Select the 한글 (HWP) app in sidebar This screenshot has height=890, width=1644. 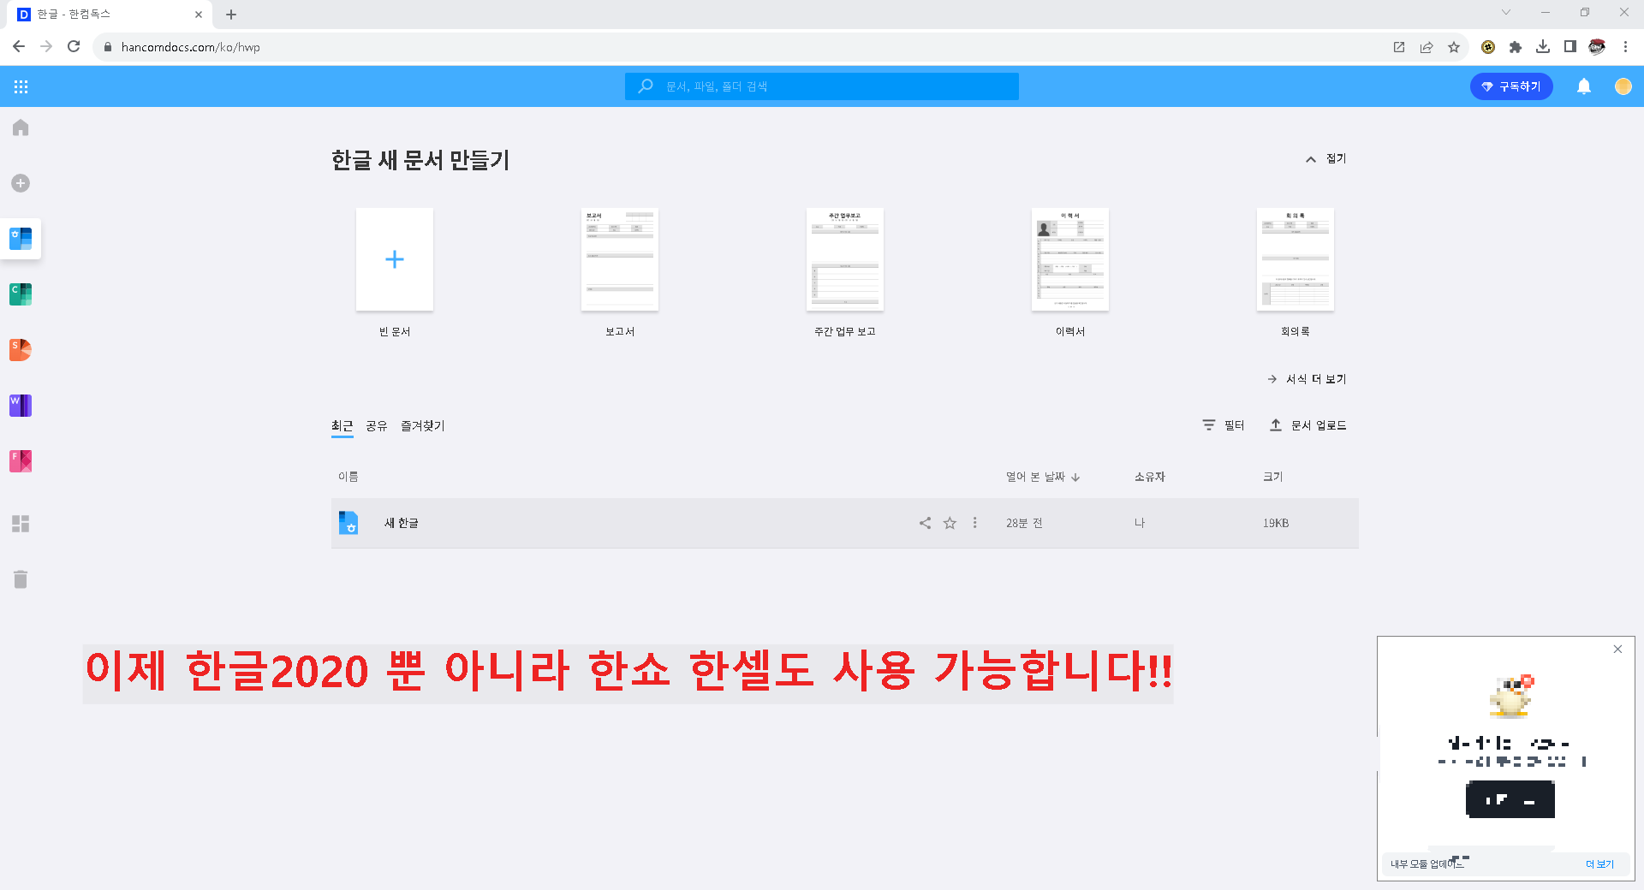coord(21,239)
